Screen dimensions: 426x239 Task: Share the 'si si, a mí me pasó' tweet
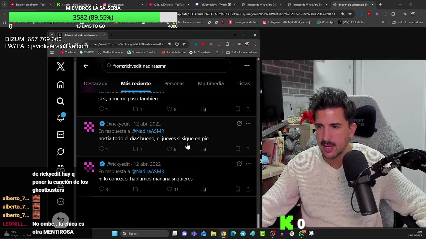[248, 109]
